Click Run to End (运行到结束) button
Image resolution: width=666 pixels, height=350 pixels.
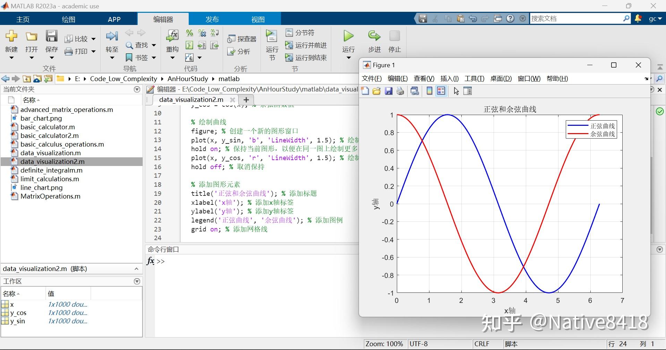click(x=306, y=58)
